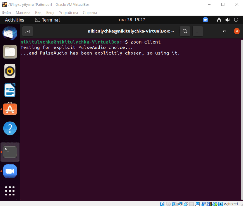
Task: Open VirtualBox Устройства menu
Action: [x=69, y=13]
